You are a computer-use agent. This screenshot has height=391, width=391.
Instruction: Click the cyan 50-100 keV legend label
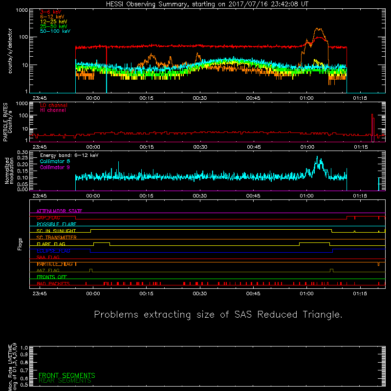55,31
